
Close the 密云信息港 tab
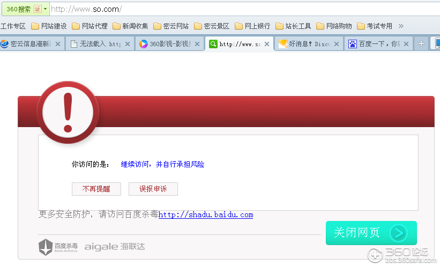click(58, 44)
